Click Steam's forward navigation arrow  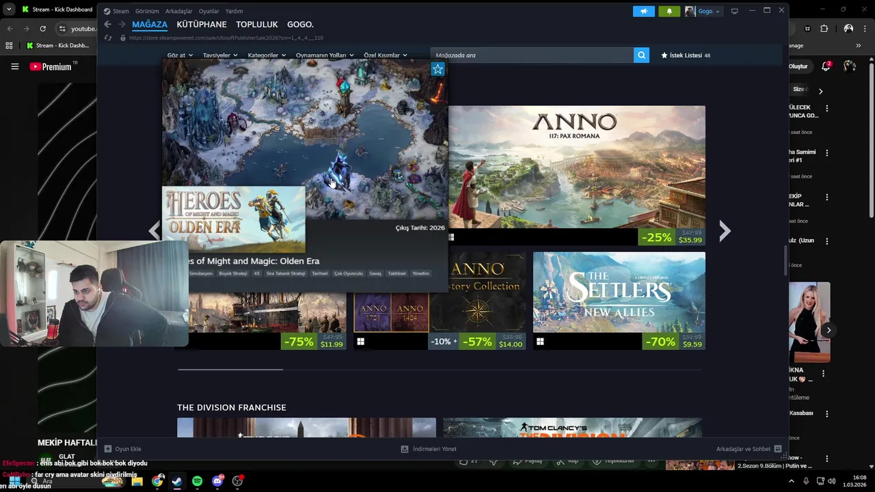[x=122, y=25]
